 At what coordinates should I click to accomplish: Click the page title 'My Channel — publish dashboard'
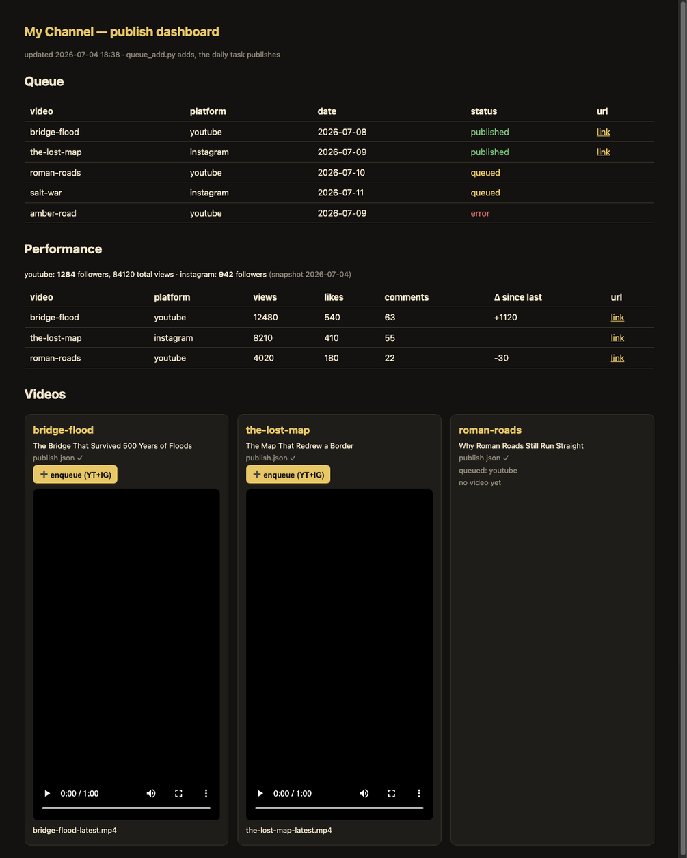pos(122,31)
